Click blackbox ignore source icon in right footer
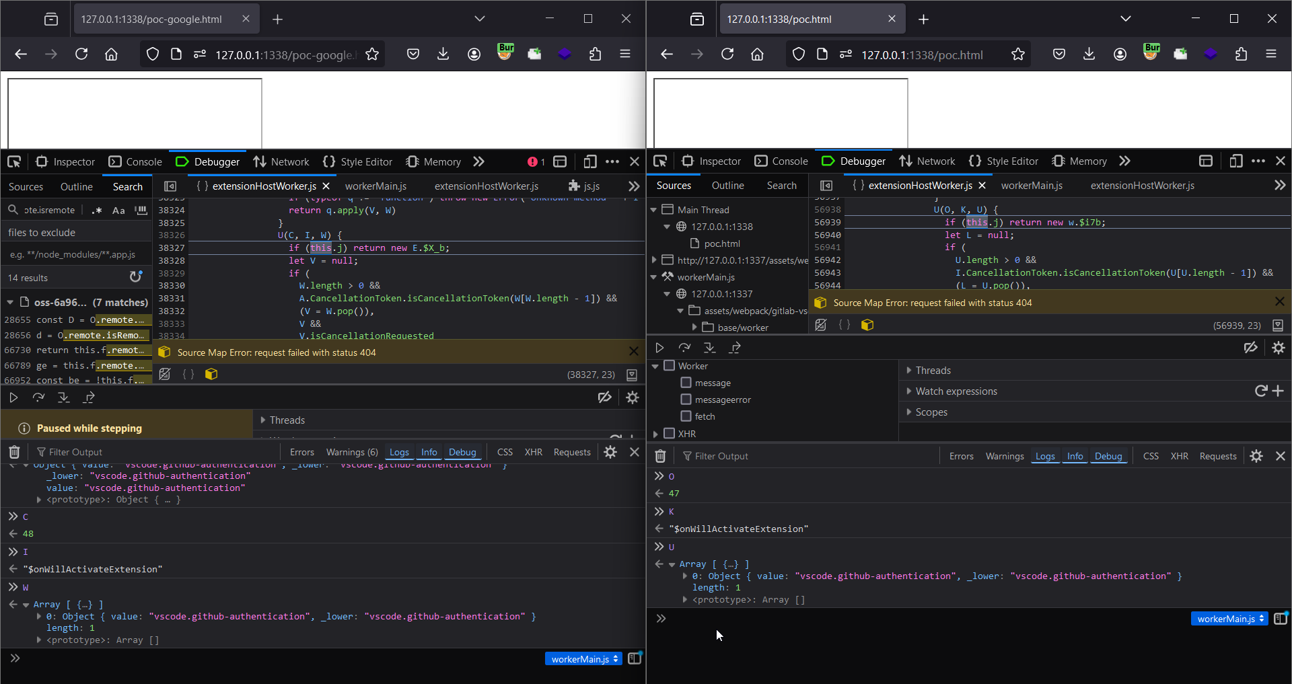Screen dimensions: 1292x684 pos(820,325)
